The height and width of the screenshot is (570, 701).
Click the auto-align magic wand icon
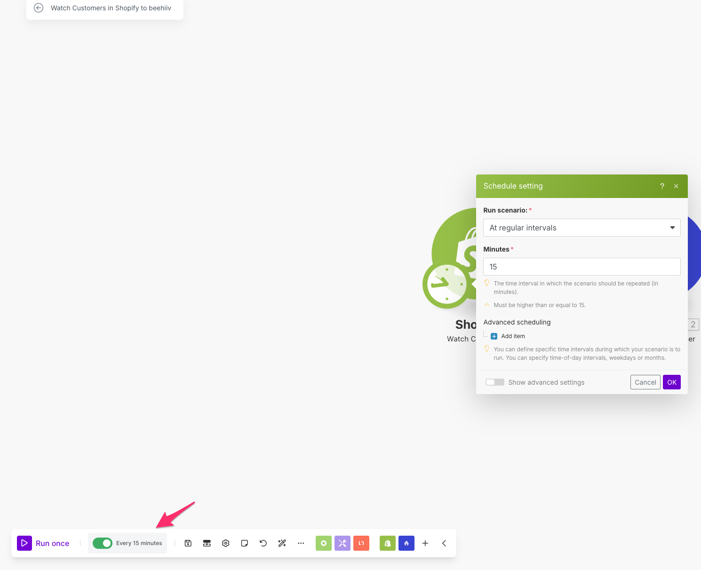tap(282, 543)
